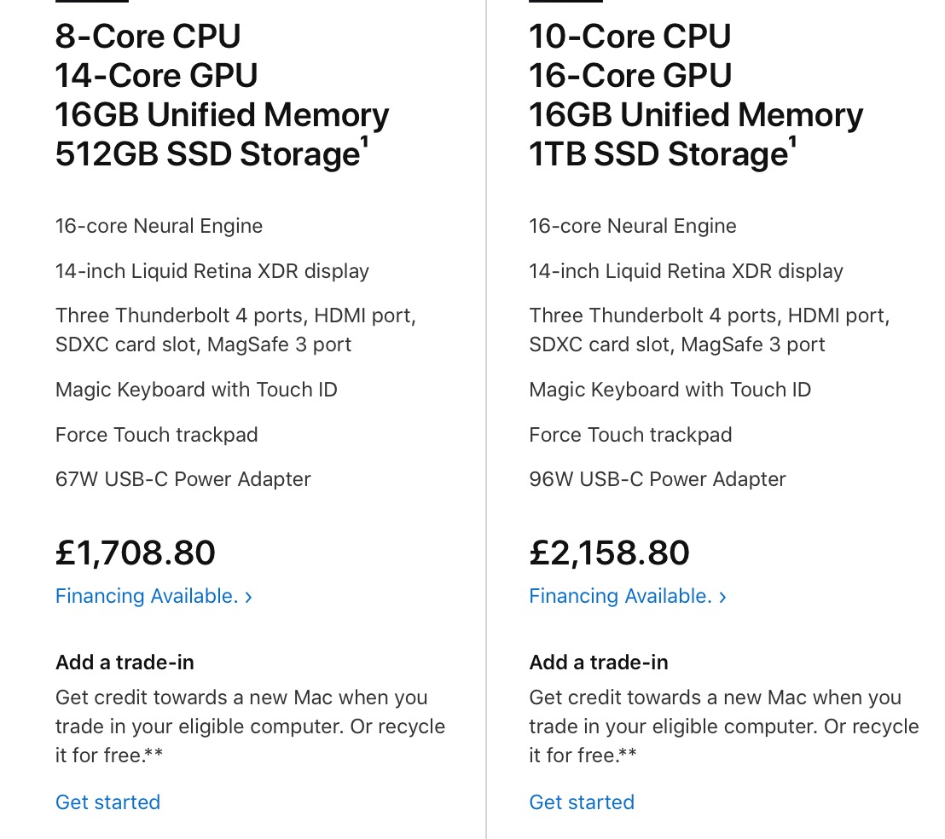
Task: Click Get started in the 10-Core CPU column
Action: click(582, 802)
